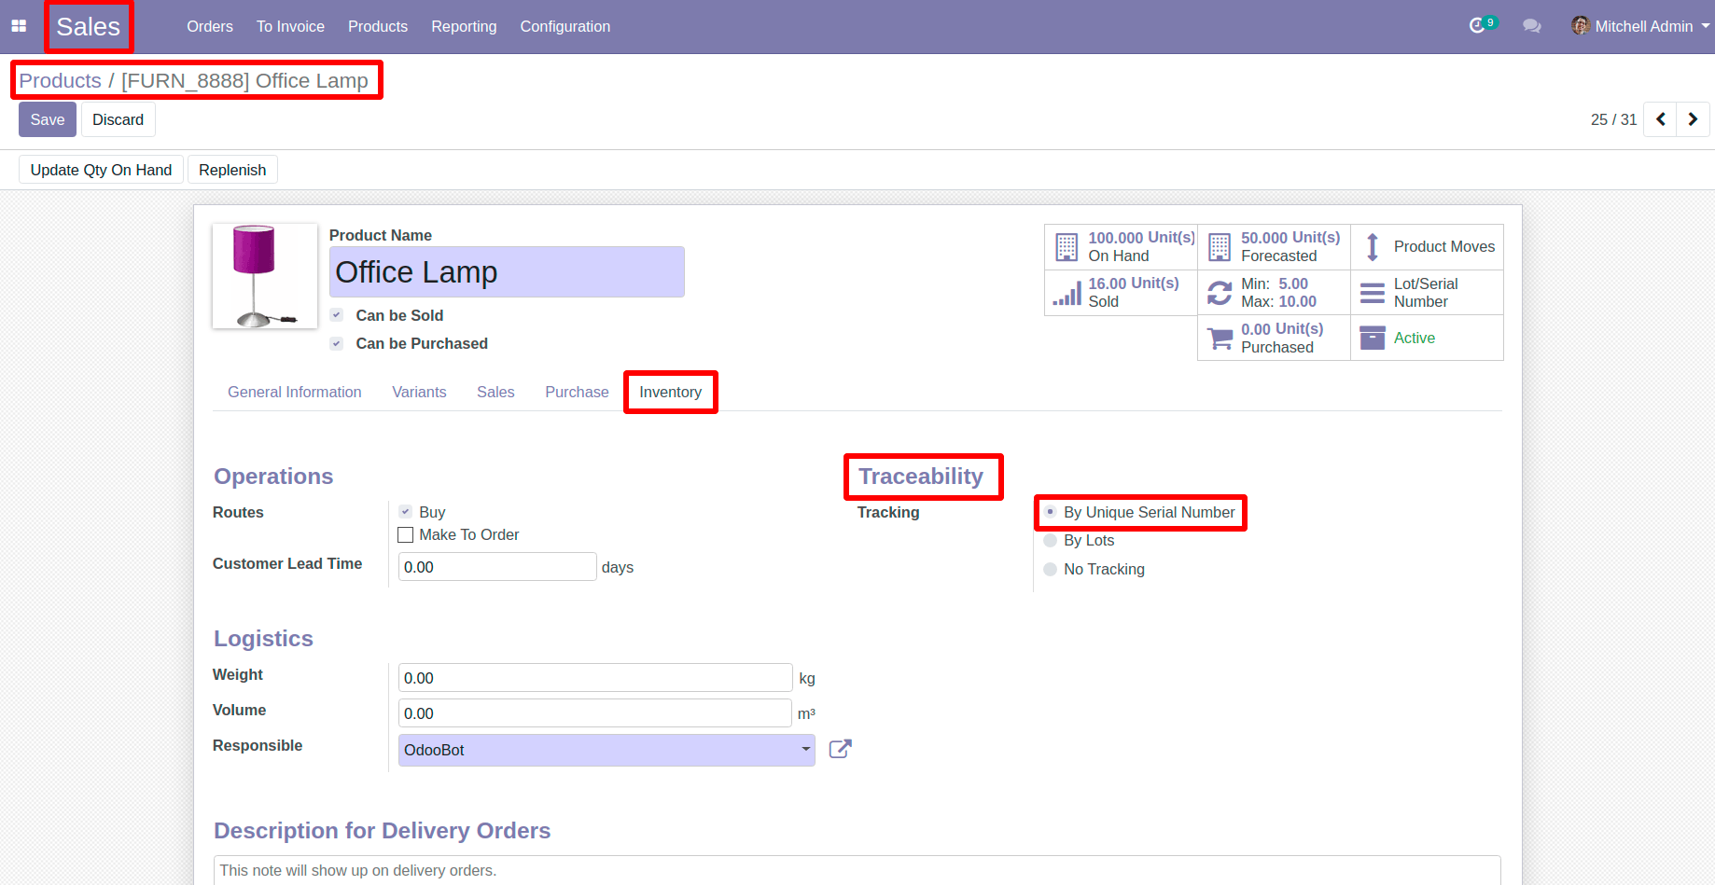
Task: Open Responsible external link icon
Action: pyautogui.click(x=840, y=749)
